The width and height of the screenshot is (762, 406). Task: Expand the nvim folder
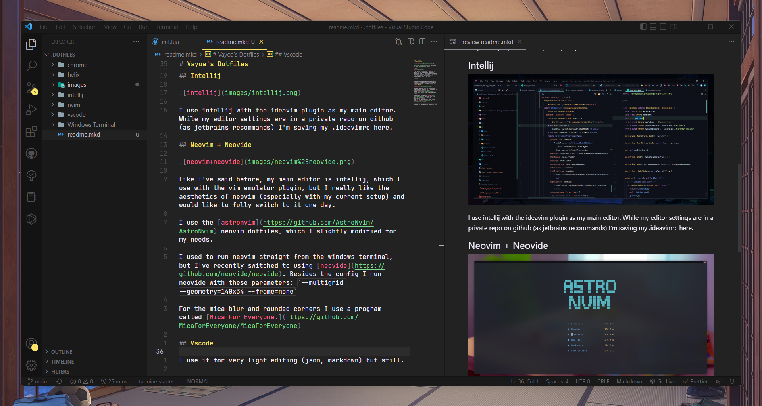[94, 105]
